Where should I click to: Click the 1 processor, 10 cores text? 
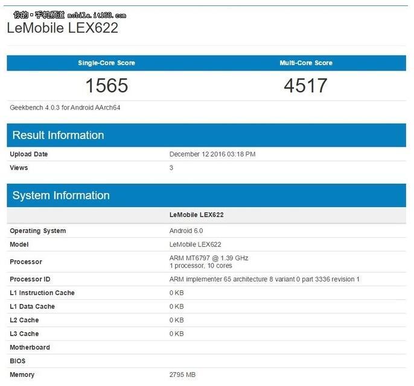200,266
